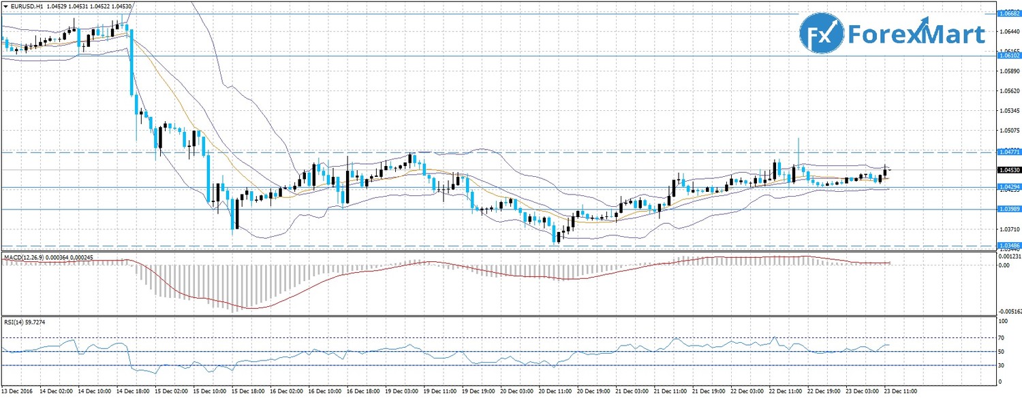The height and width of the screenshot is (398, 1022).
Task: Click the triangle arrow beside EURUSD,H1
Action: (5, 6)
